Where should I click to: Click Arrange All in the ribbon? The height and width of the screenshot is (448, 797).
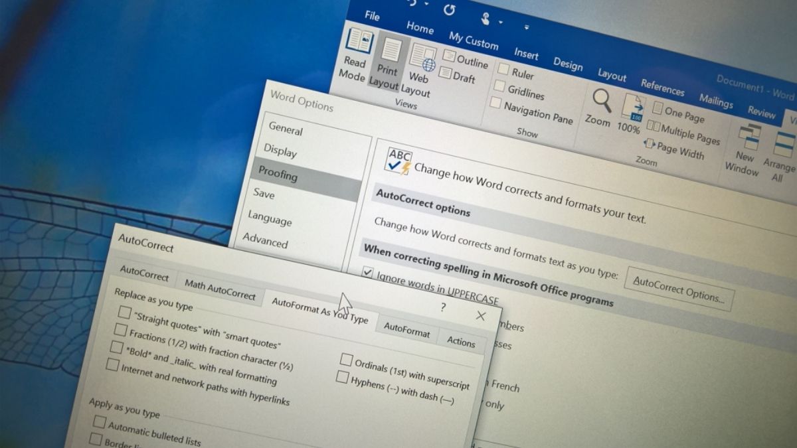779,155
